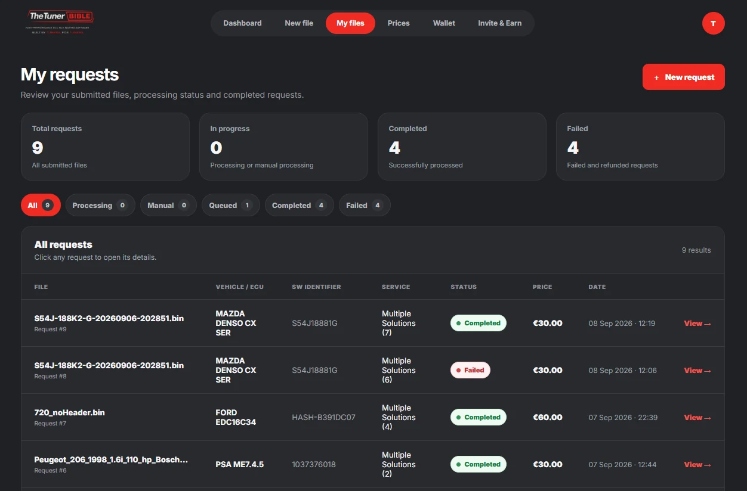Click the S54J file name in request #9
This screenshot has height=491, width=747.
(109, 318)
